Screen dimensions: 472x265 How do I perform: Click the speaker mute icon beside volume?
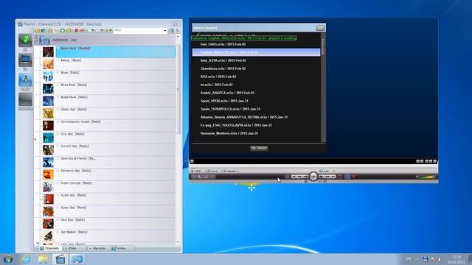[417, 177]
